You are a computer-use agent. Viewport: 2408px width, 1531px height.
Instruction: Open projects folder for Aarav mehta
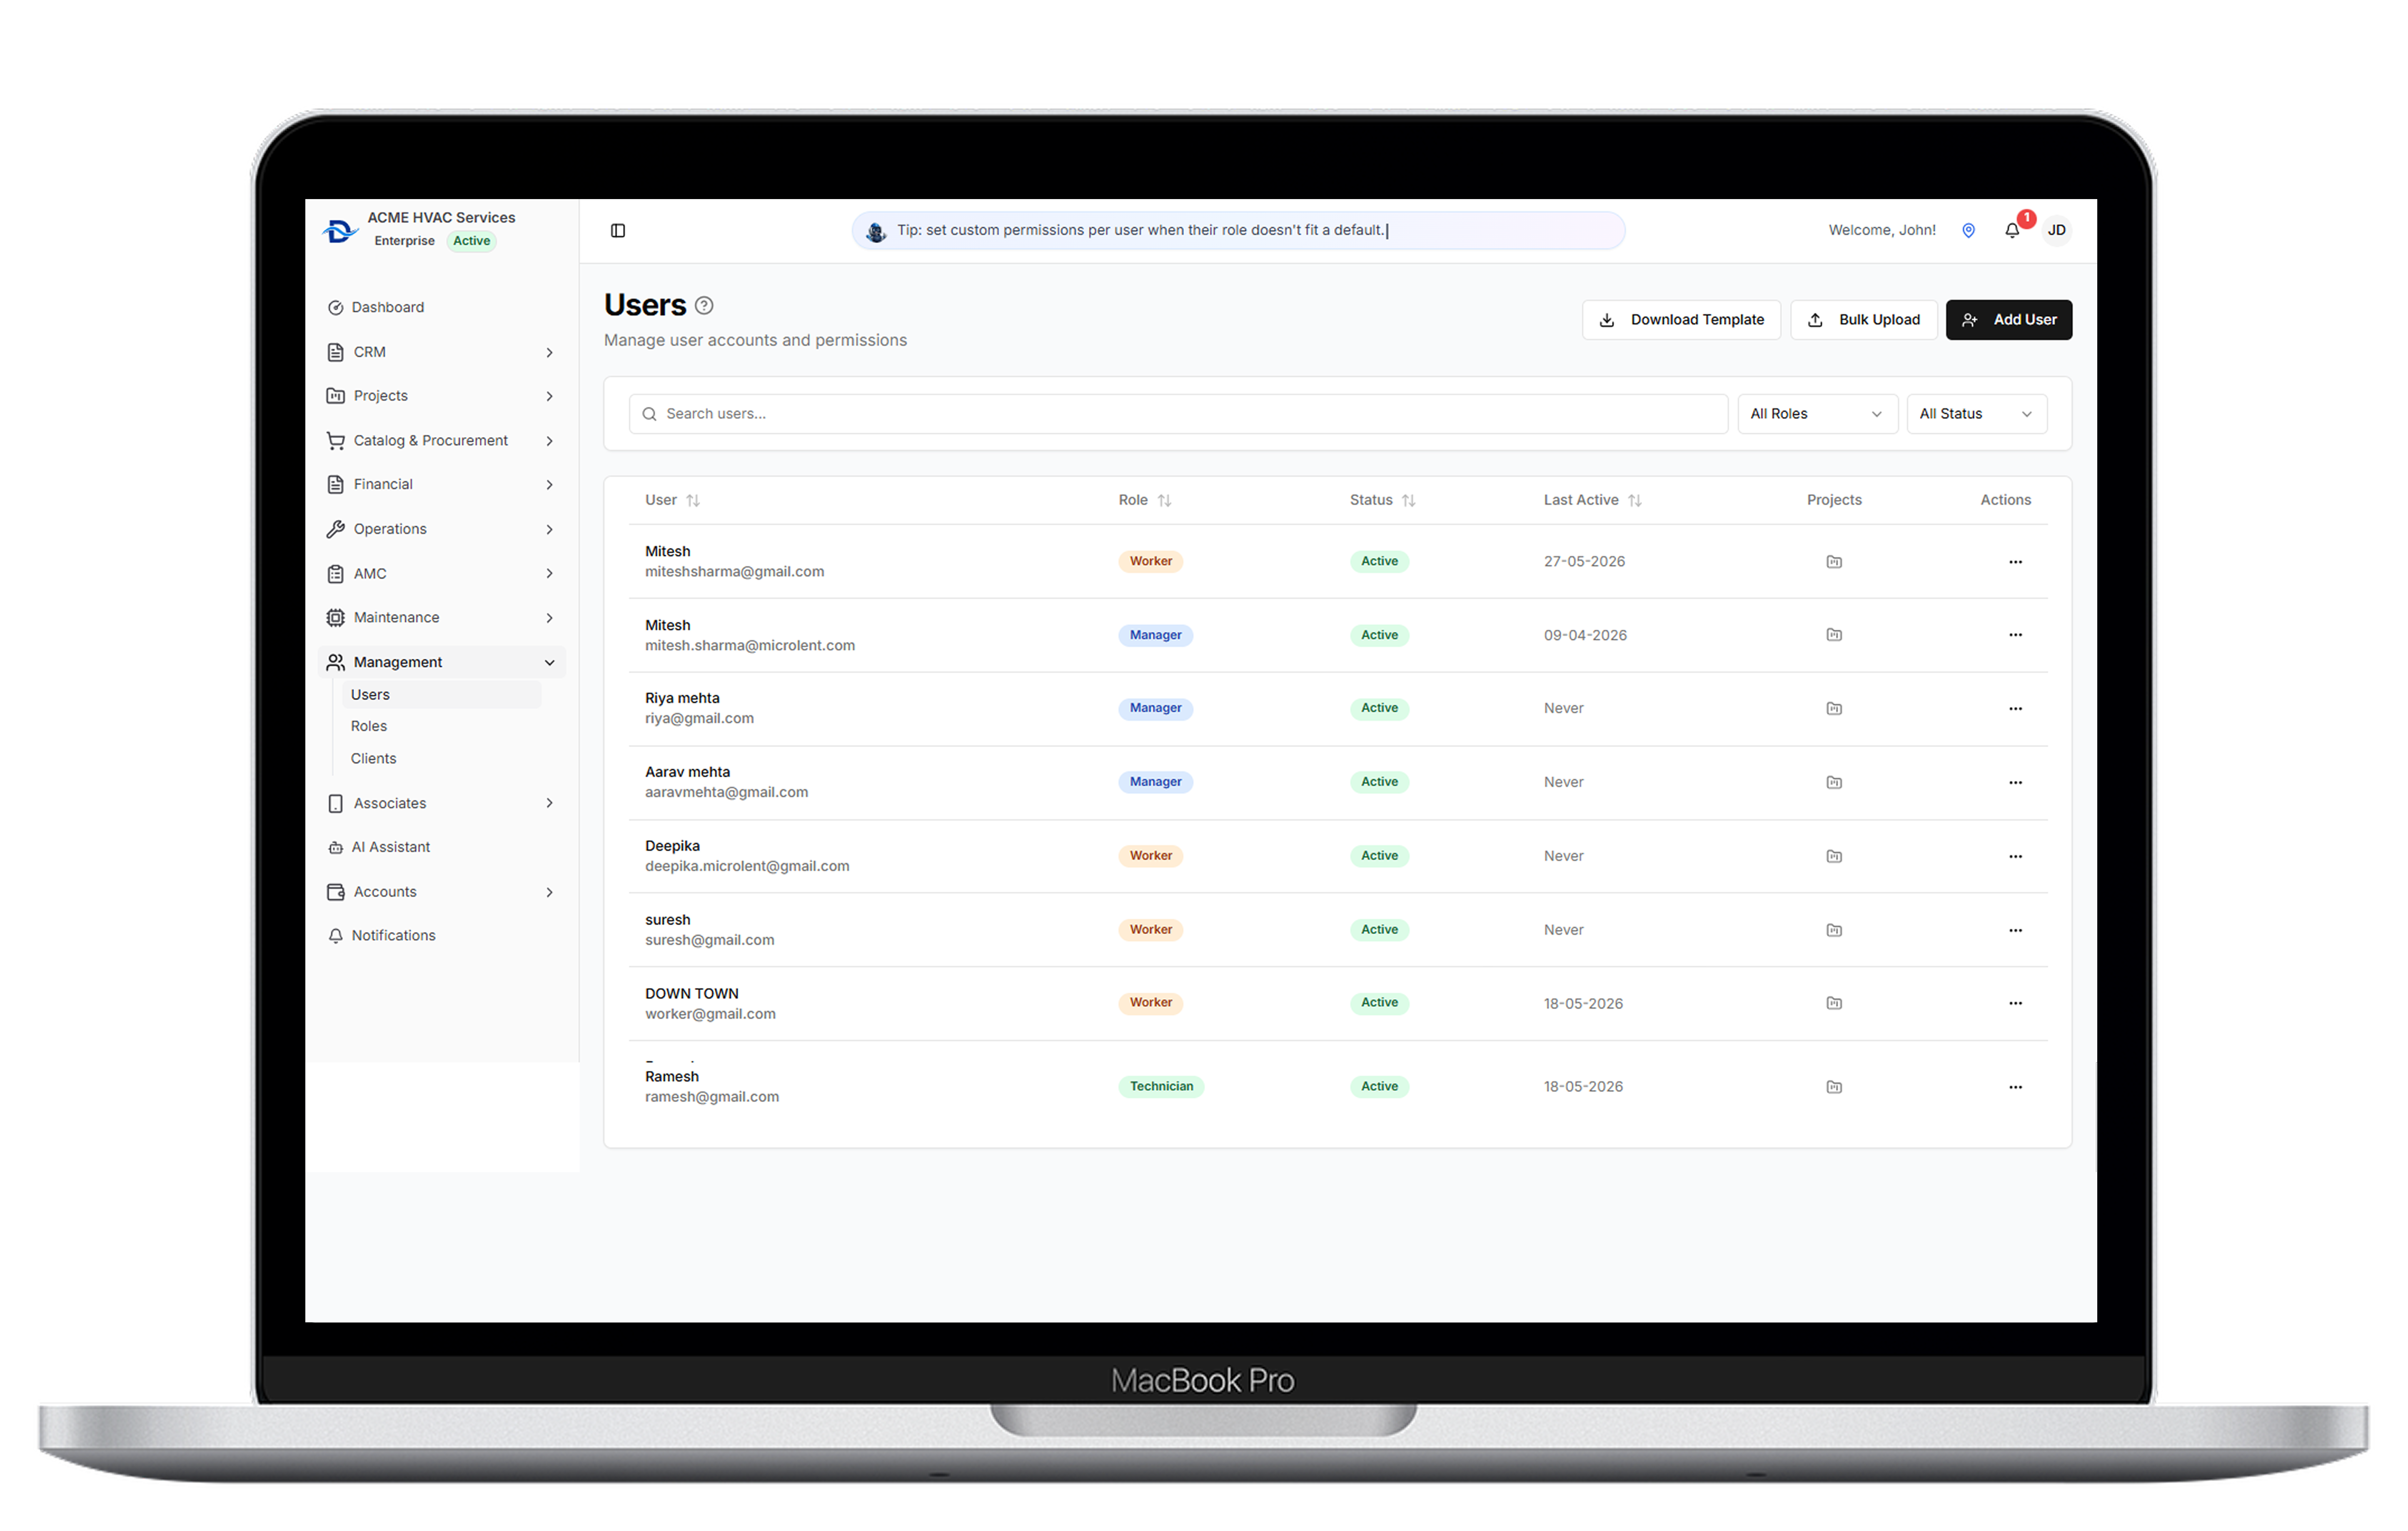1834,783
